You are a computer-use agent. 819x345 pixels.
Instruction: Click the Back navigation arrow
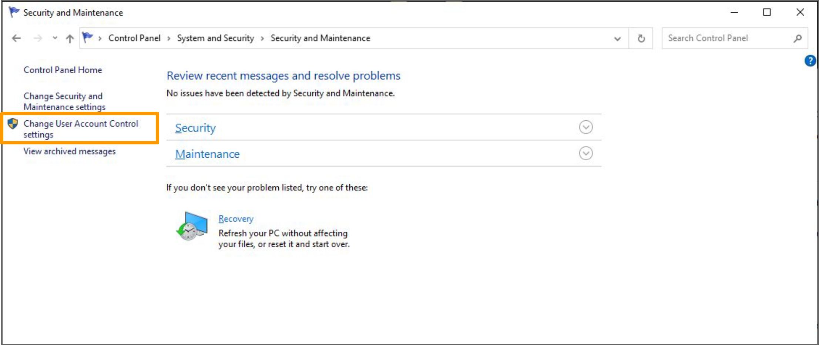(16, 38)
